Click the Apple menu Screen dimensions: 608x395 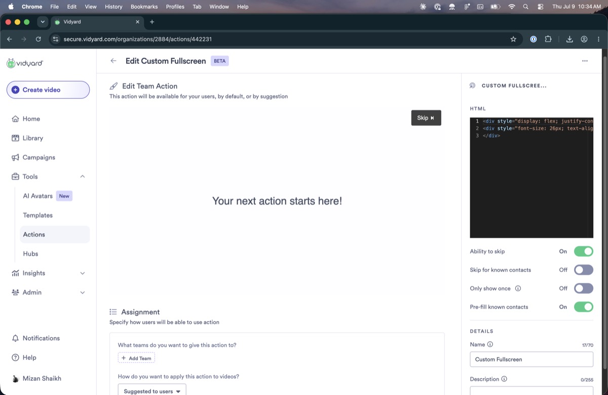click(x=11, y=7)
